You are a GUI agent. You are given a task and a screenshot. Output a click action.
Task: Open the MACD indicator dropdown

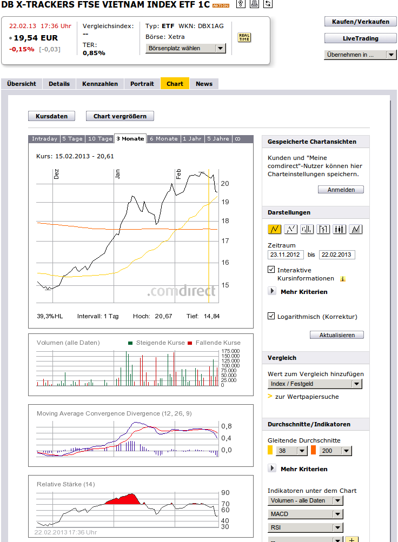pyautogui.click(x=306, y=514)
